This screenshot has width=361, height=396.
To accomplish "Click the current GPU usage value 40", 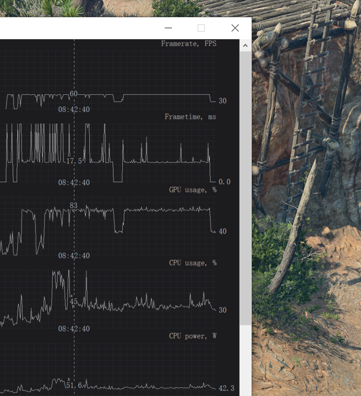I will coord(223,232).
